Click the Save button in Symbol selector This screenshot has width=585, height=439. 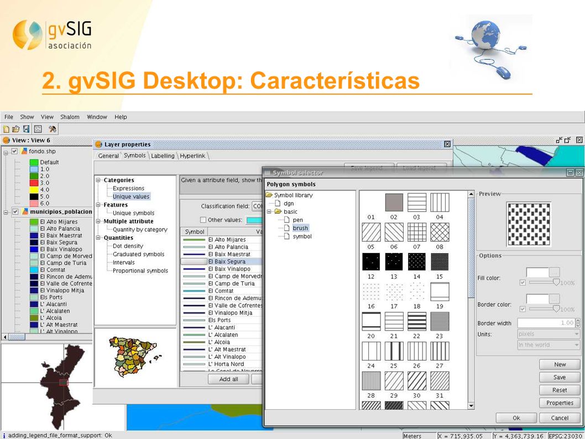click(x=560, y=378)
